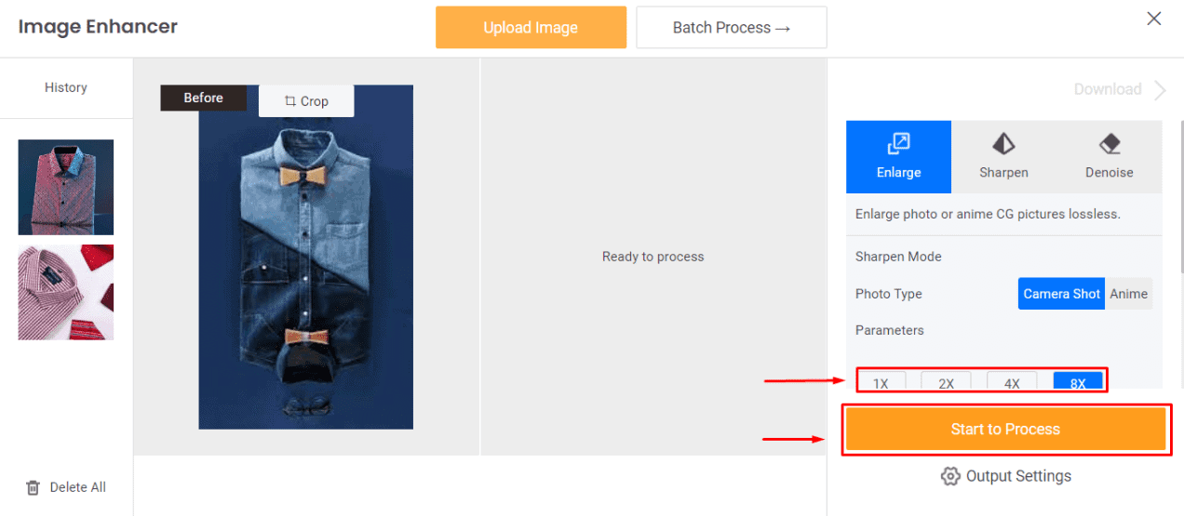Select 1X enlargement factor
Image resolution: width=1184 pixels, height=516 pixels.
pyautogui.click(x=881, y=381)
